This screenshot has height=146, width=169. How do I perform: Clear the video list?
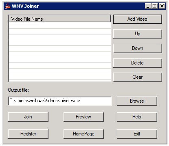click(x=138, y=77)
